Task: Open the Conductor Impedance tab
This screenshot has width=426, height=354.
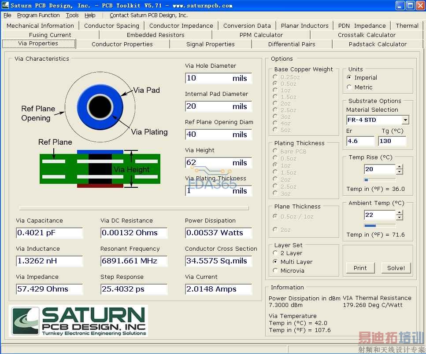Action: point(181,26)
